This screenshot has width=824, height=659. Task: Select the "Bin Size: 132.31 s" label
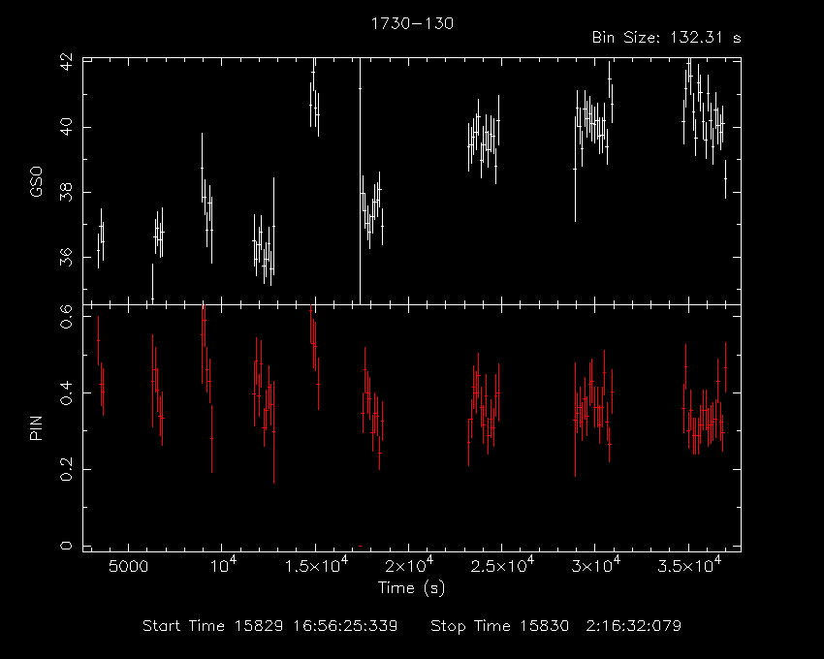coord(666,38)
